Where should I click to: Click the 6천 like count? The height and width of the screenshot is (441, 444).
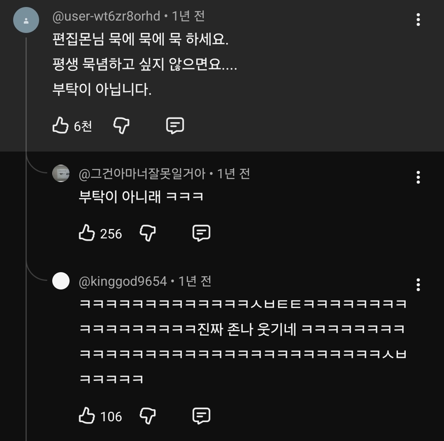83,126
